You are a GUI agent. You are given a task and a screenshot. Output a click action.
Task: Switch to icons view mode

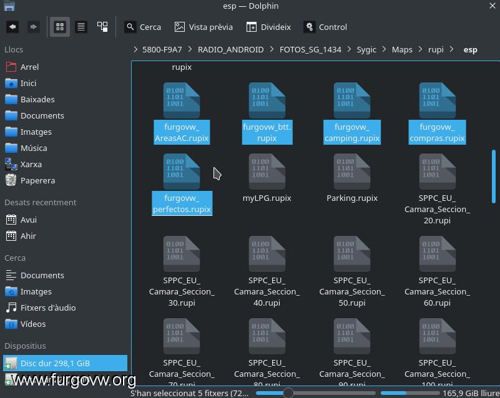pyautogui.click(x=60, y=27)
